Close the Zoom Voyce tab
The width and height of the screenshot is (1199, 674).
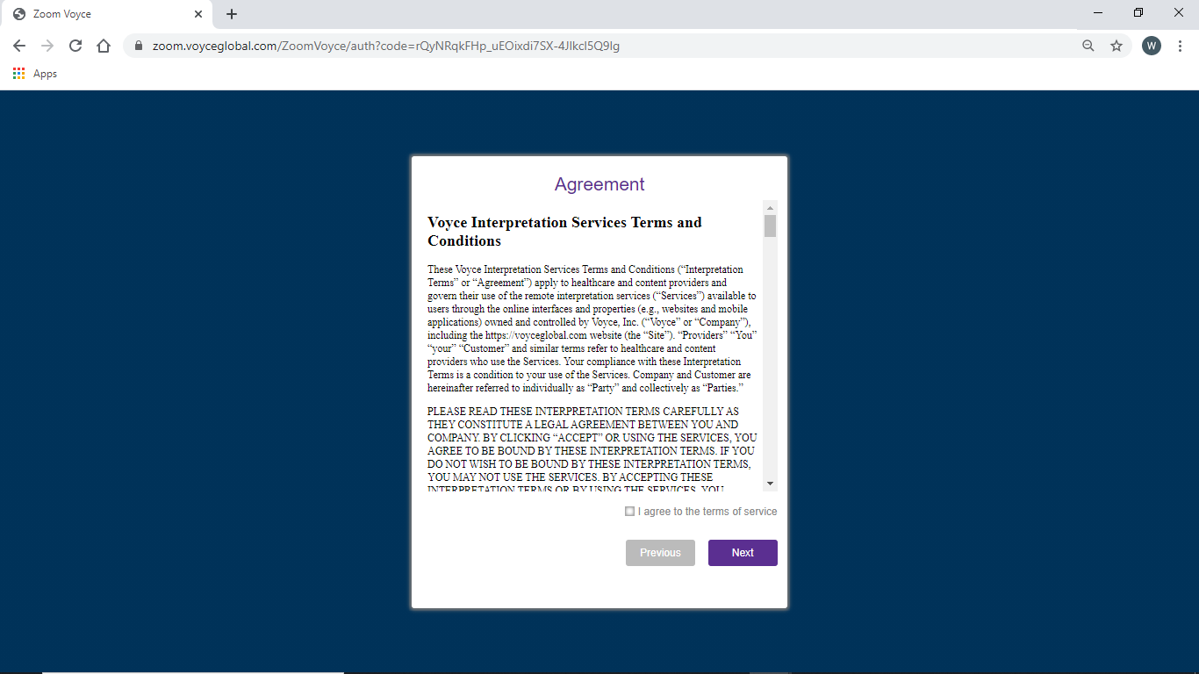click(x=198, y=14)
